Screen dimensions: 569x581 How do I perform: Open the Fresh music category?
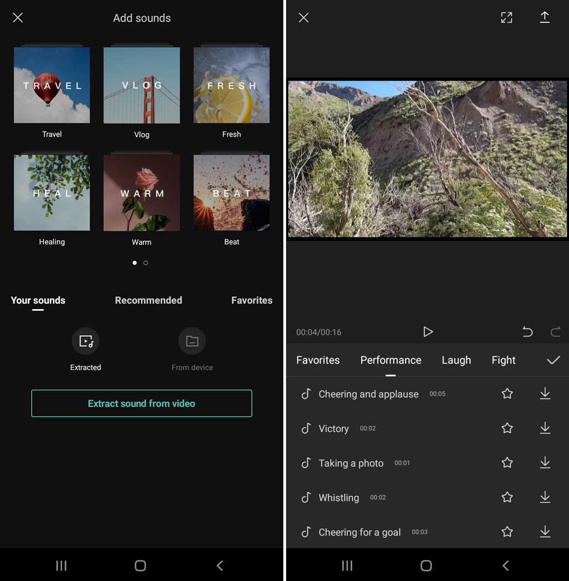pos(232,85)
